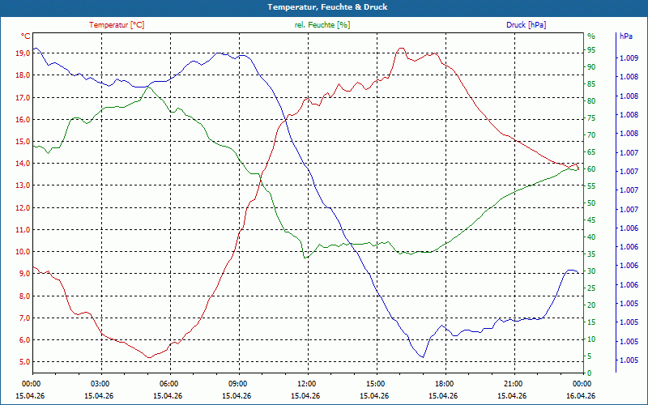Click the '7,0' temperature axis tick

pos(25,318)
